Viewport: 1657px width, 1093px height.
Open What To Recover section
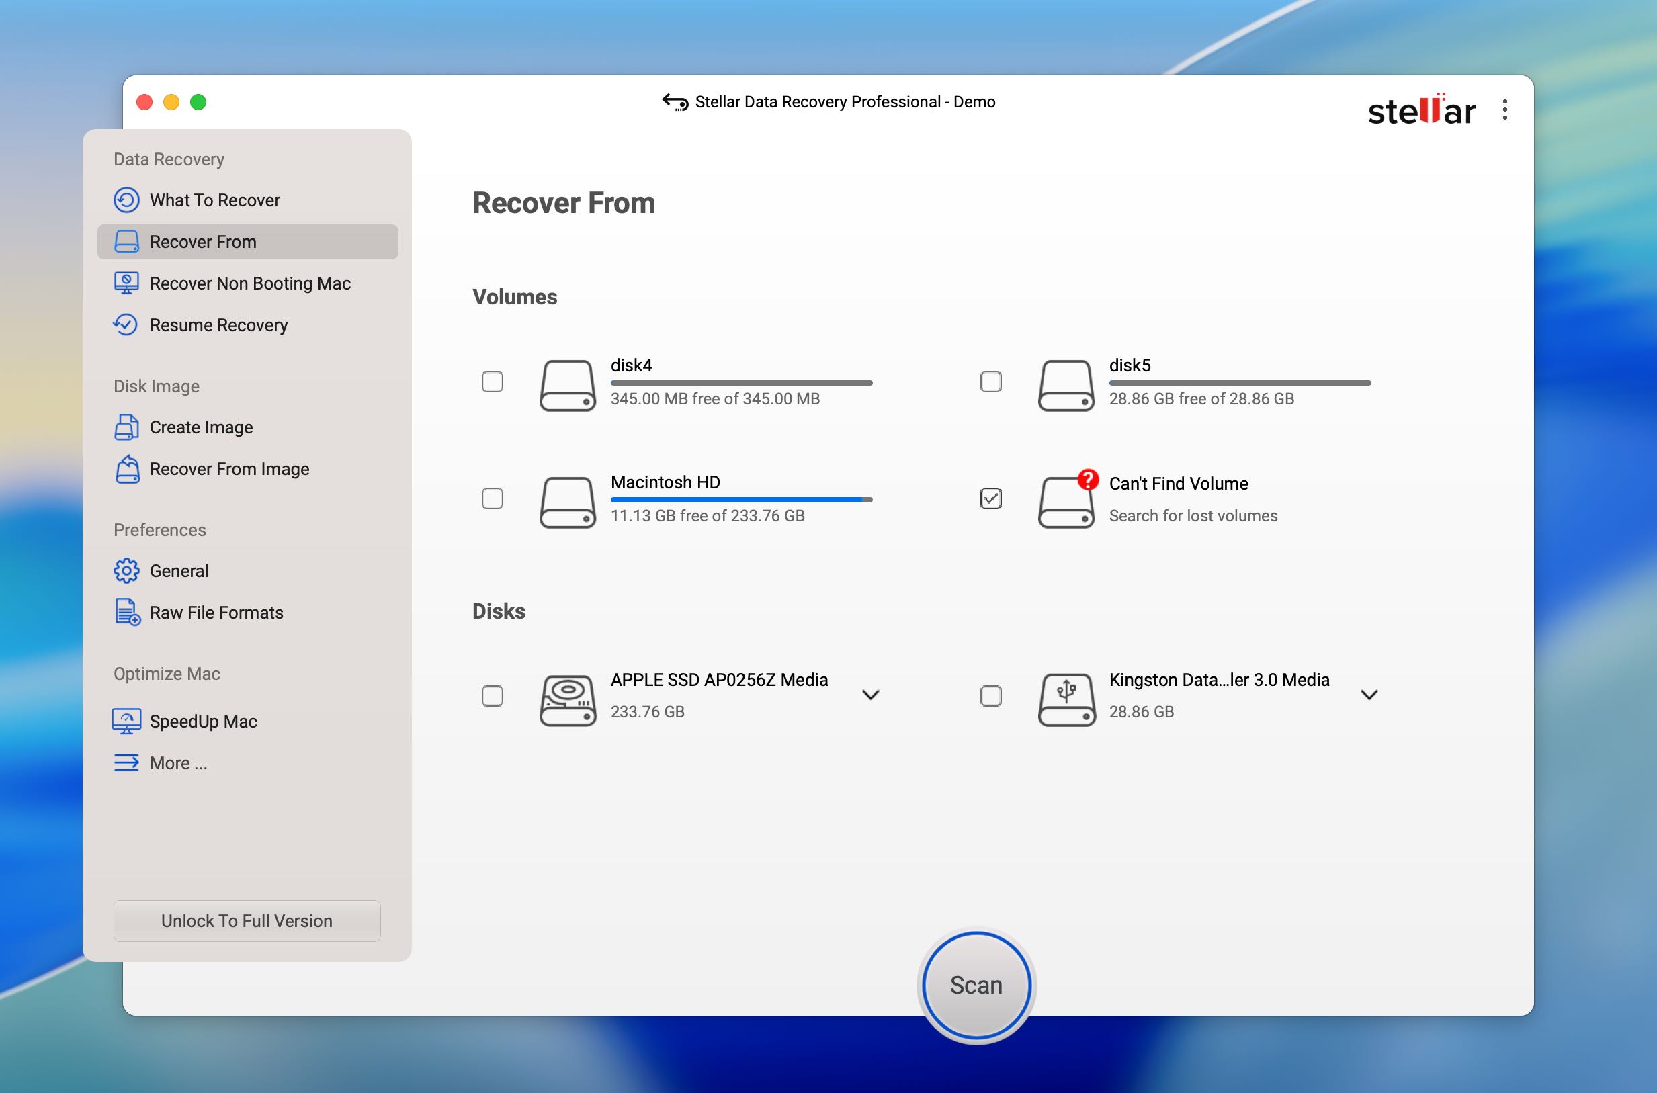(247, 200)
